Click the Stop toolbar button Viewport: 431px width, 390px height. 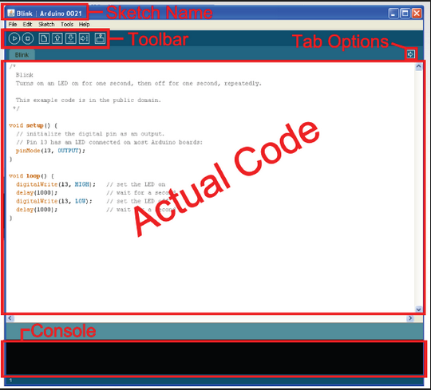[x=28, y=38]
